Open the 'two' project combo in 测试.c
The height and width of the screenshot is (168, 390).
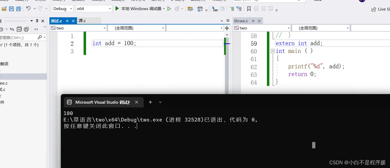click(x=78, y=28)
